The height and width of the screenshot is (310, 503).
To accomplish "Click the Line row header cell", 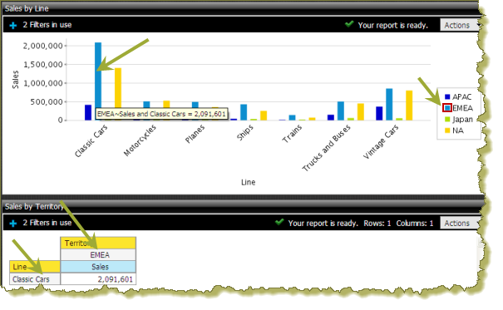I will click(x=35, y=267).
